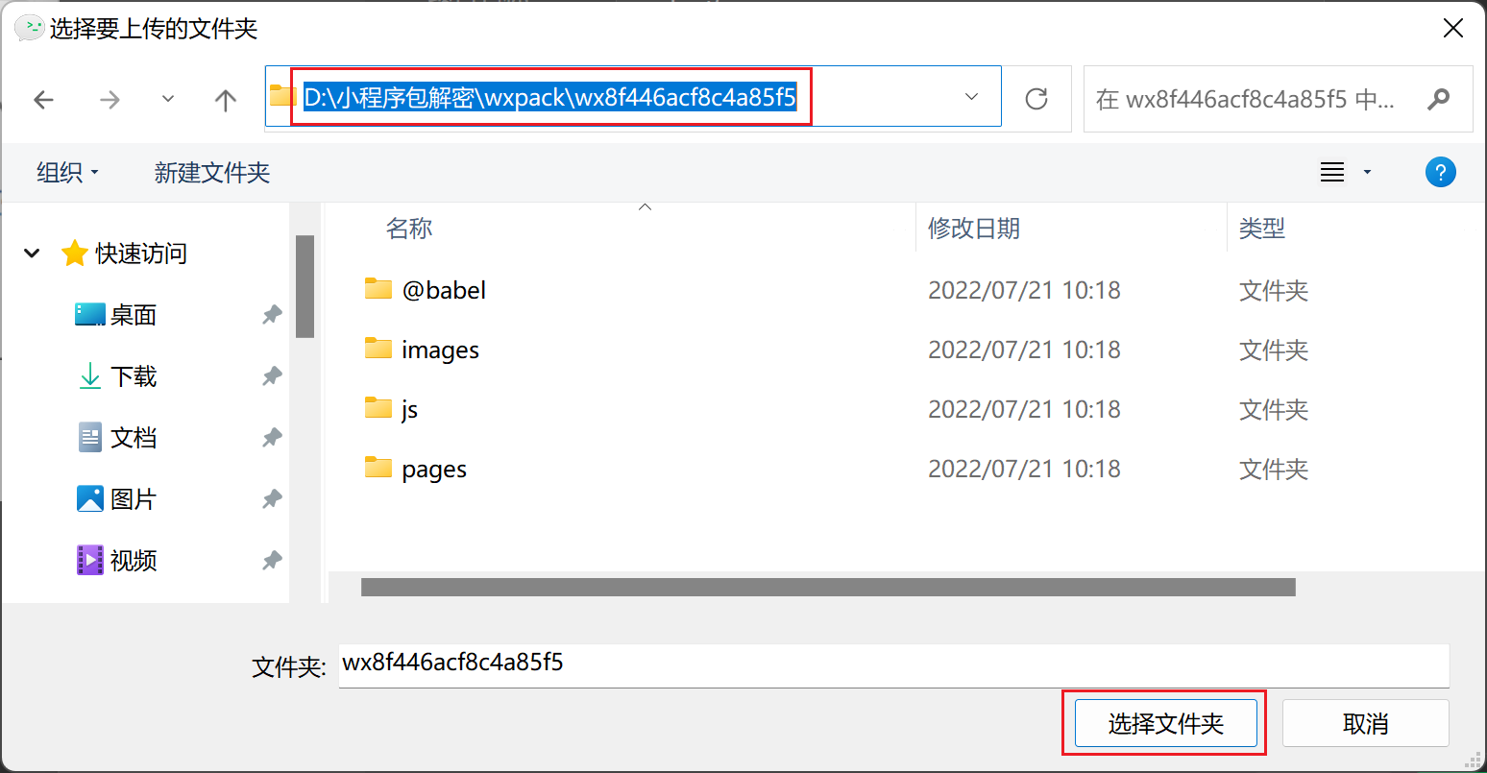The height and width of the screenshot is (773, 1487).
Task: Select the js folder
Action: pyautogui.click(x=409, y=410)
